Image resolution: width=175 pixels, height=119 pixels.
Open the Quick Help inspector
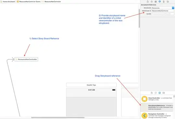[x=152, y=2]
